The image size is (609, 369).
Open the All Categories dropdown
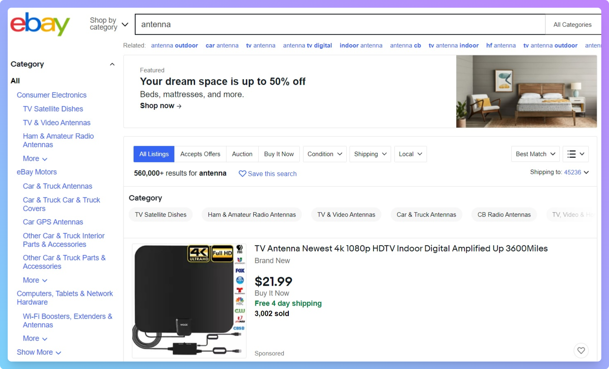click(573, 24)
